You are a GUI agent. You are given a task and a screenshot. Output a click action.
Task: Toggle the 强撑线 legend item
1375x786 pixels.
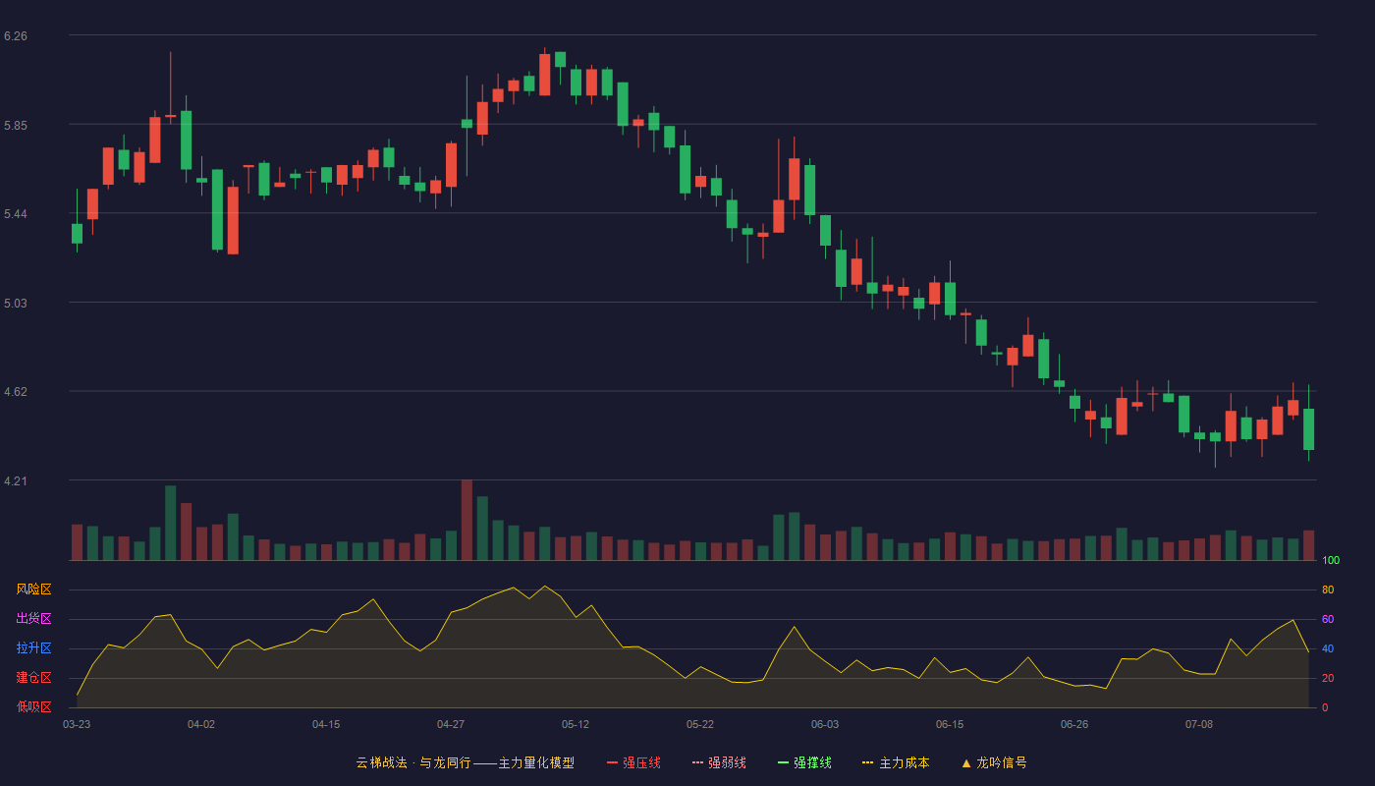804,762
